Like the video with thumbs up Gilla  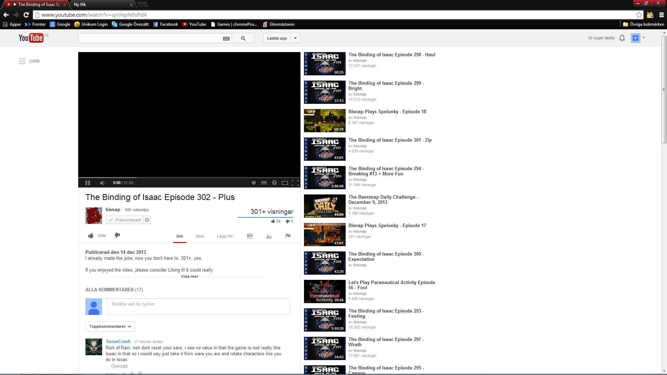click(97, 235)
